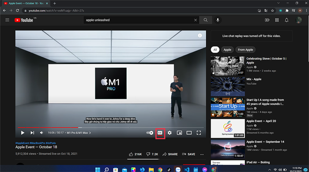The image size is (309, 172).
Task: Toggle the autoplay switch
Action: click(x=150, y=133)
